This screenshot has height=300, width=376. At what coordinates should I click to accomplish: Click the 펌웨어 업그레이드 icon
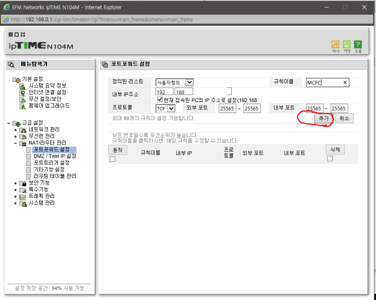click(x=22, y=106)
